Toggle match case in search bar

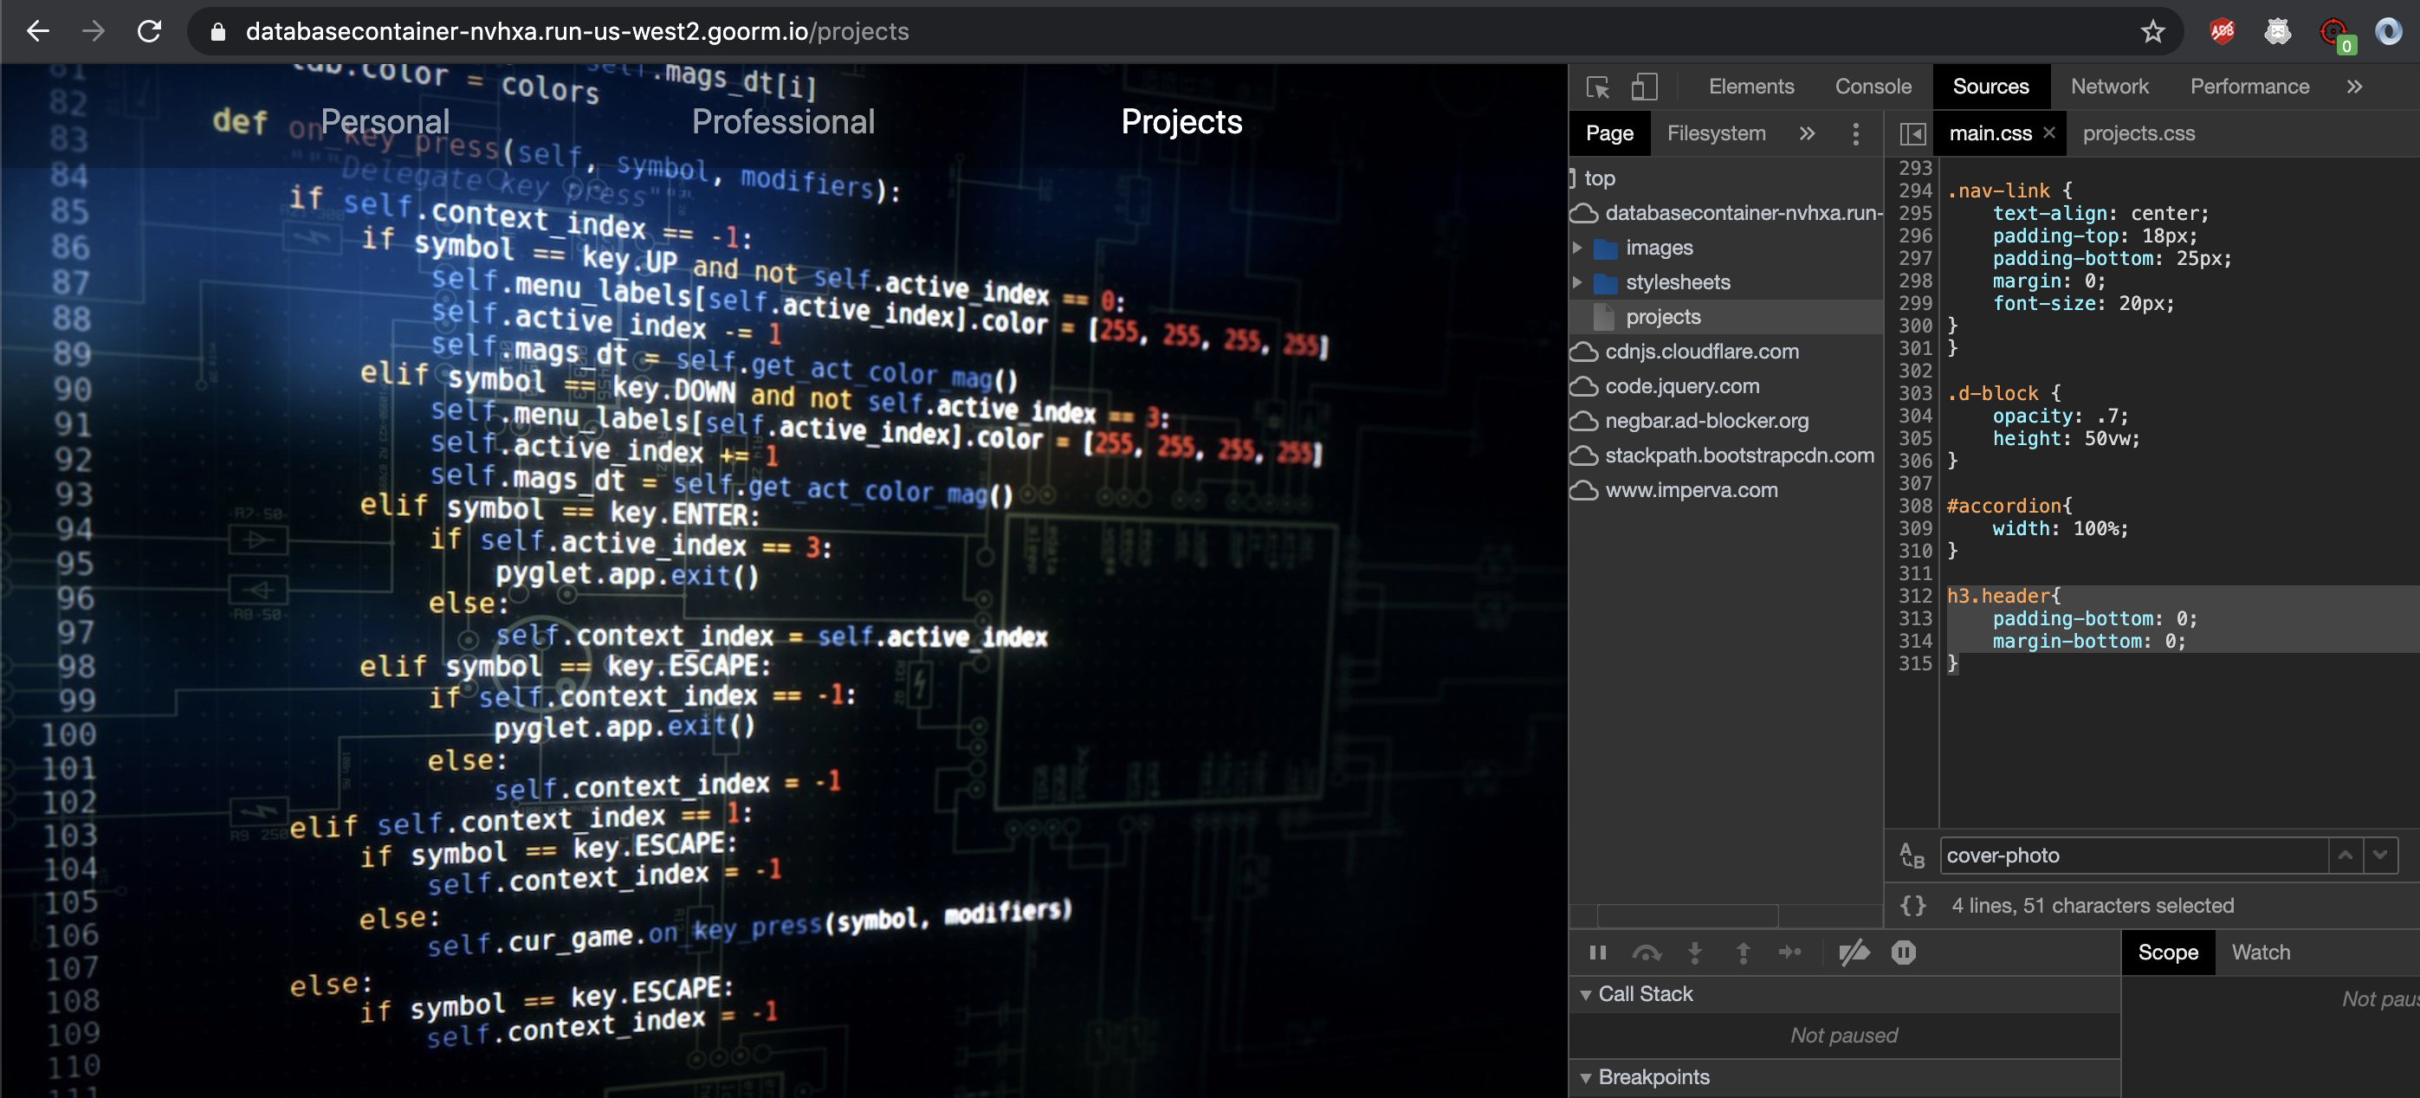click(1912, 856)
